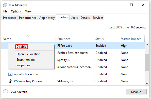Maximize the Task Manager window

131,5
